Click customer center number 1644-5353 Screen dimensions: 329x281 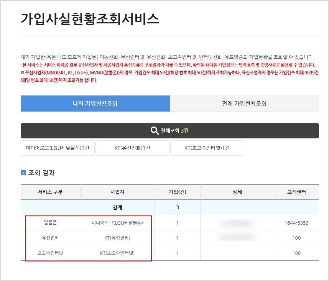pyautogui.click(x=296, y=223)
